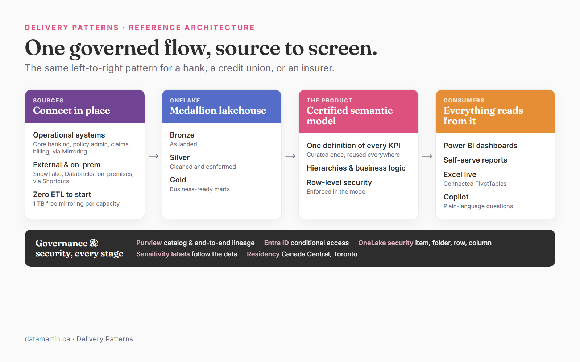Click the 'Gold' layer heading
This screenshot has width=580, height=362.
pyautogui.click(x=178, y=180)
